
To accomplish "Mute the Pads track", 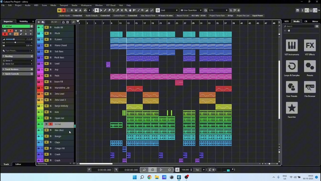I will [x=46, y=76].
